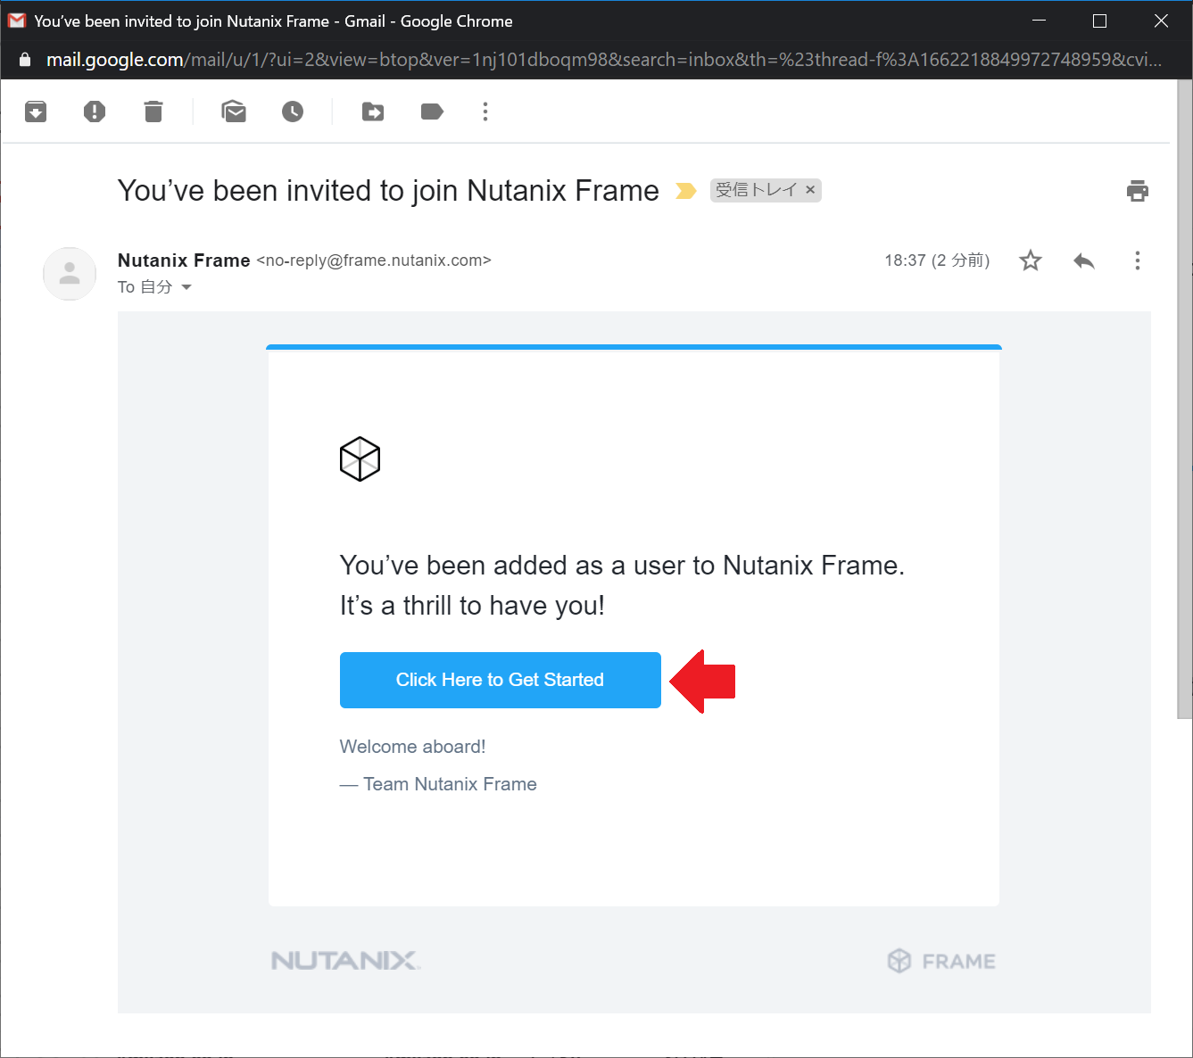
Task: Click the site lock icon in address bar
Action: (25, 60)
